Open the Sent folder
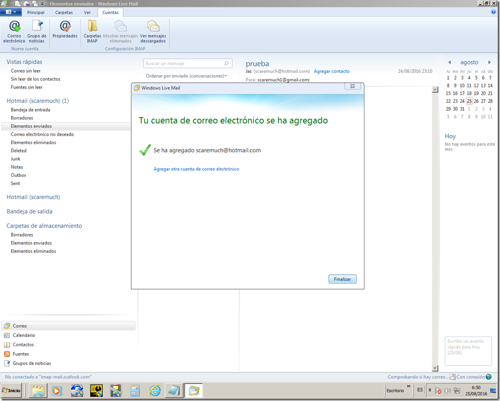The image size is (500, 401). [15, 184]
